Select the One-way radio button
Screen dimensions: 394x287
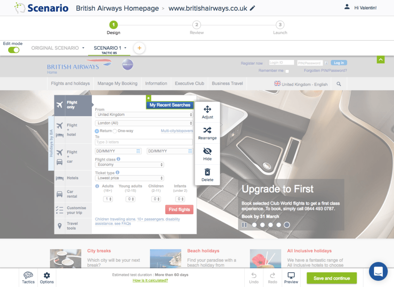click(115, 131)
